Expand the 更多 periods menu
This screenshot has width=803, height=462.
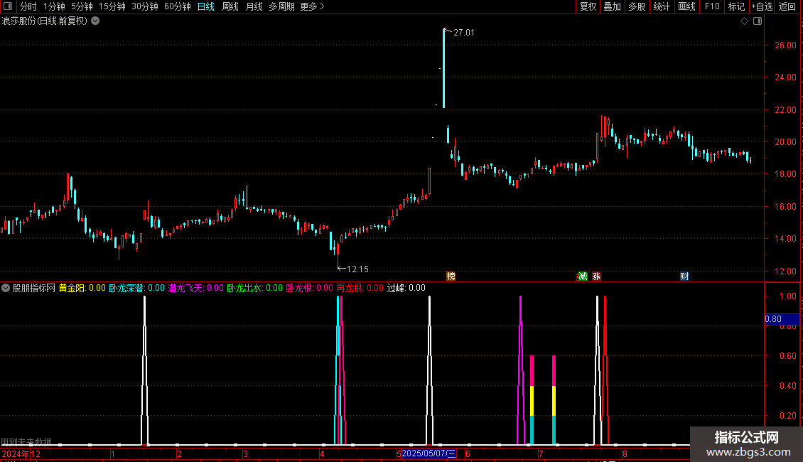pyautogui.click(x=313, y=6)
